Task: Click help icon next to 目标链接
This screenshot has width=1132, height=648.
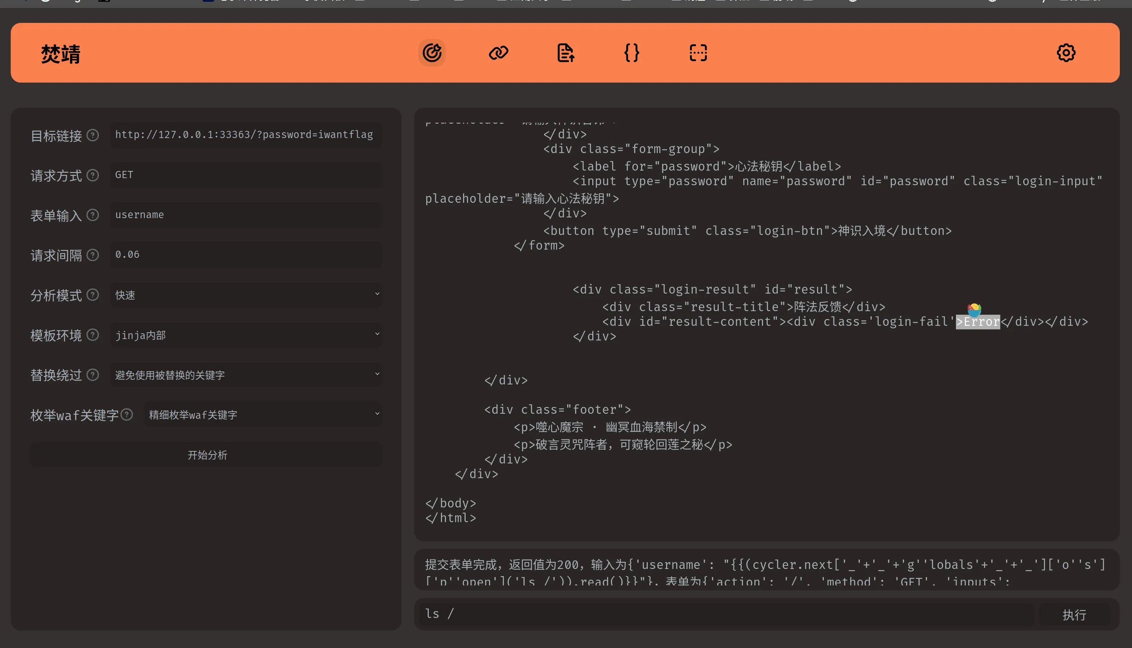Action: tap(93, 135)
